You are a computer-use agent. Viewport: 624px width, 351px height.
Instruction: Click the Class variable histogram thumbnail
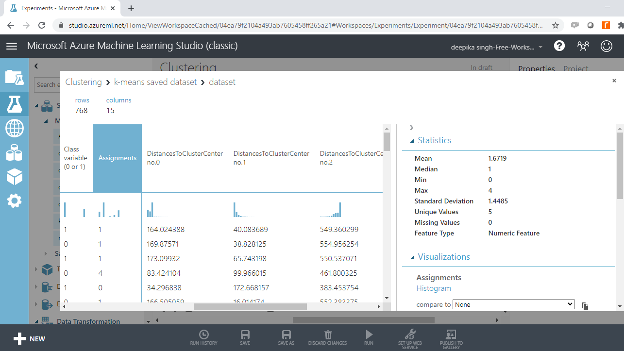[75, 210]
